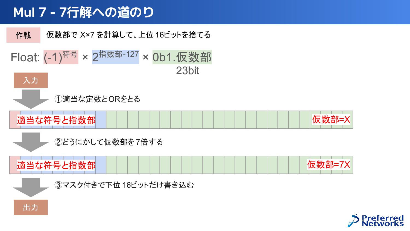This screenshot has height=231, width=410.
Task: Click the green 0b1.仮数部 mantissa term
Action: tap(182, 57)
